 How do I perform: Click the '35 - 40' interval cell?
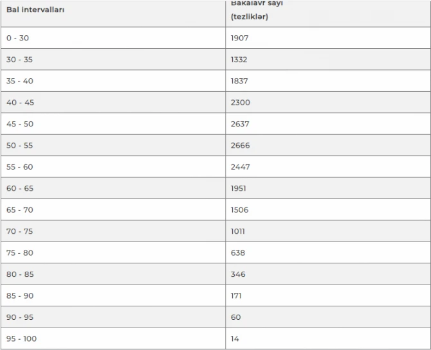pyautogui.click(x=113, y=81)
